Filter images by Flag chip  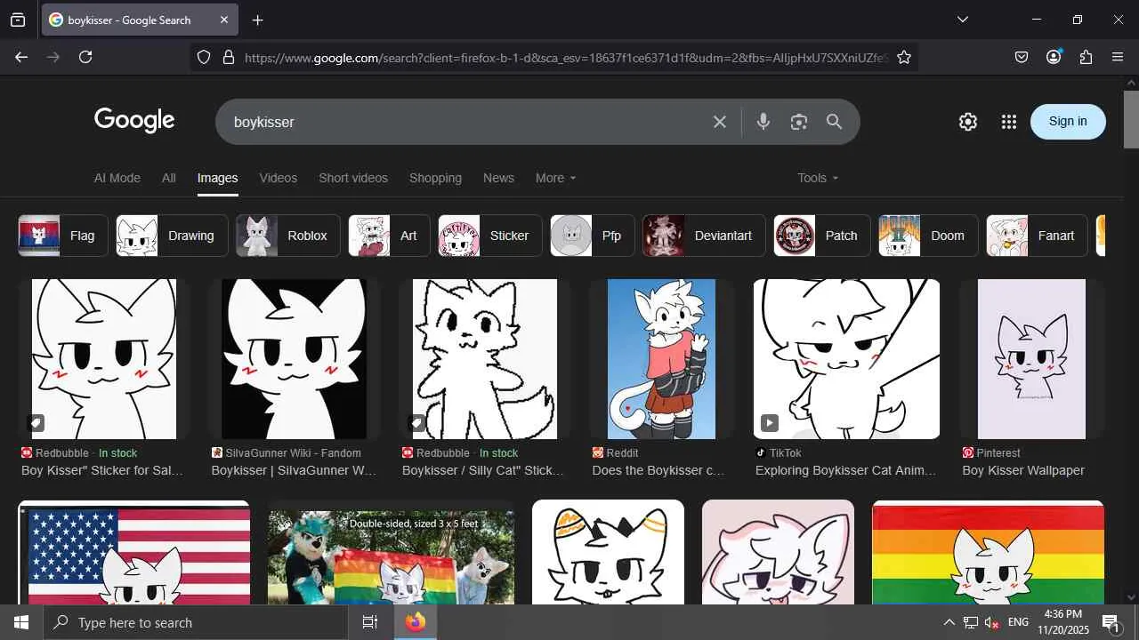click(63, 236)
